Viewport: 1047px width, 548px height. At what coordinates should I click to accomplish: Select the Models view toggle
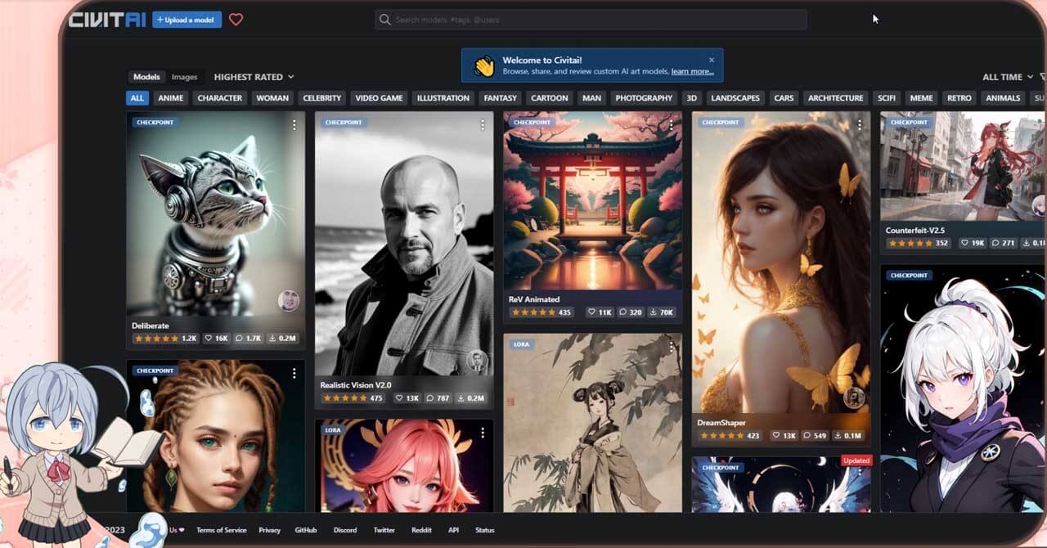(x=146, y=77)
